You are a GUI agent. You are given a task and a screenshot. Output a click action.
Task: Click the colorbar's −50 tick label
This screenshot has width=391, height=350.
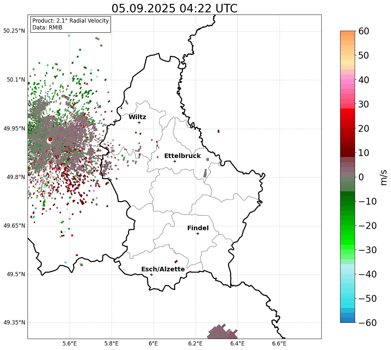(367, 299)
